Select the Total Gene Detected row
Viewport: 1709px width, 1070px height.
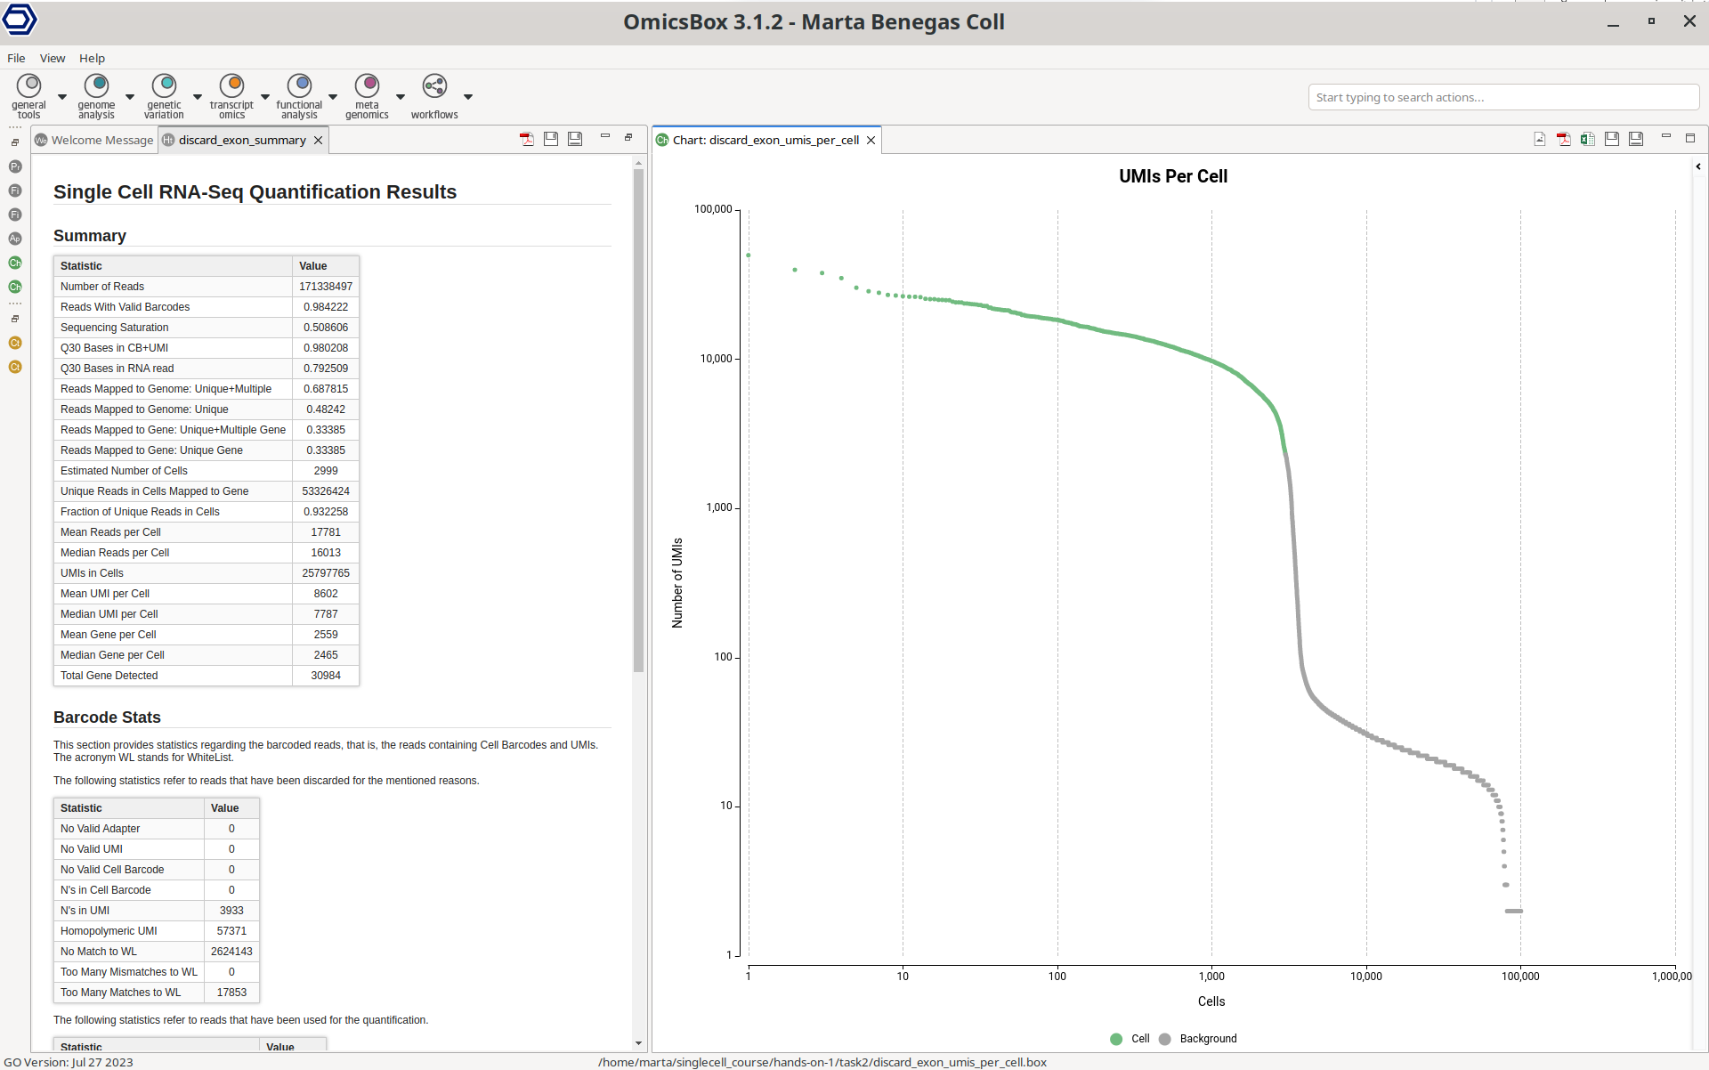pyautogui.click(x=207, y=676)
